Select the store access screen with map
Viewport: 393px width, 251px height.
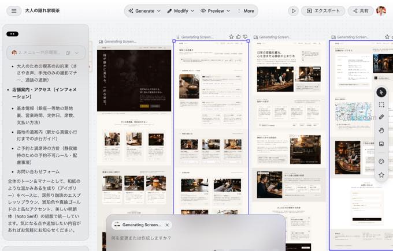pyautogui.click(x=361, y=145)
